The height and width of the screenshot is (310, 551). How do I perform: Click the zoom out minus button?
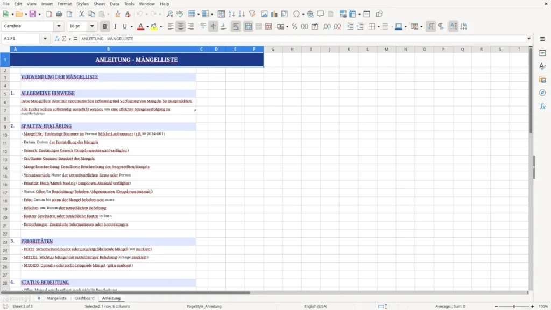click(496, 306)
